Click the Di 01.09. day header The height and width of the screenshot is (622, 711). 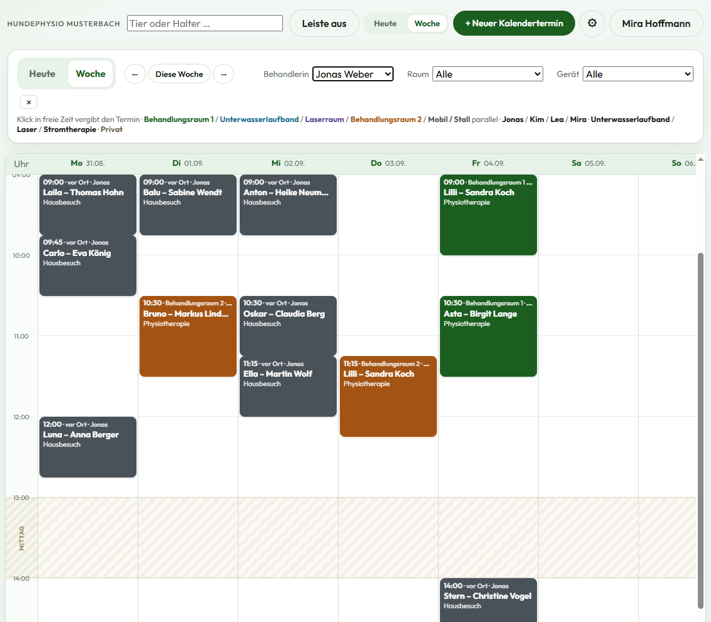(x=188, y=163)
